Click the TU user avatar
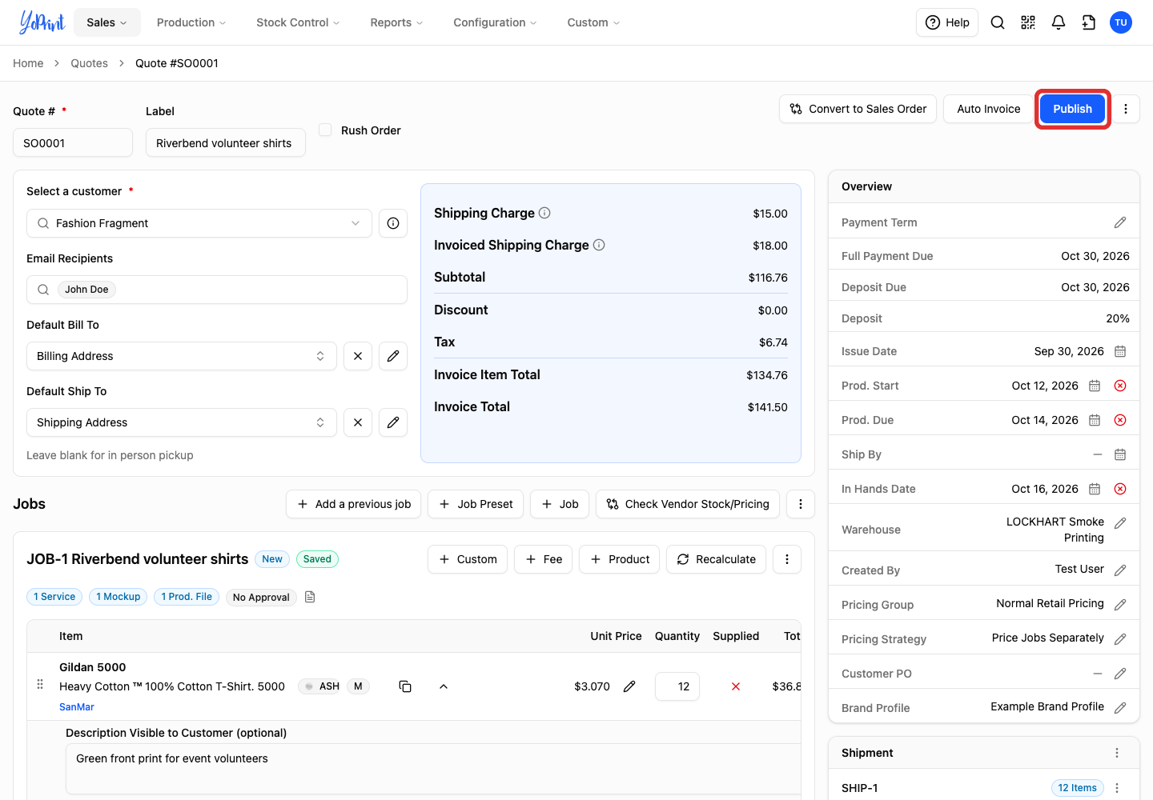The image size is (1153, 800). [1121, 22]
